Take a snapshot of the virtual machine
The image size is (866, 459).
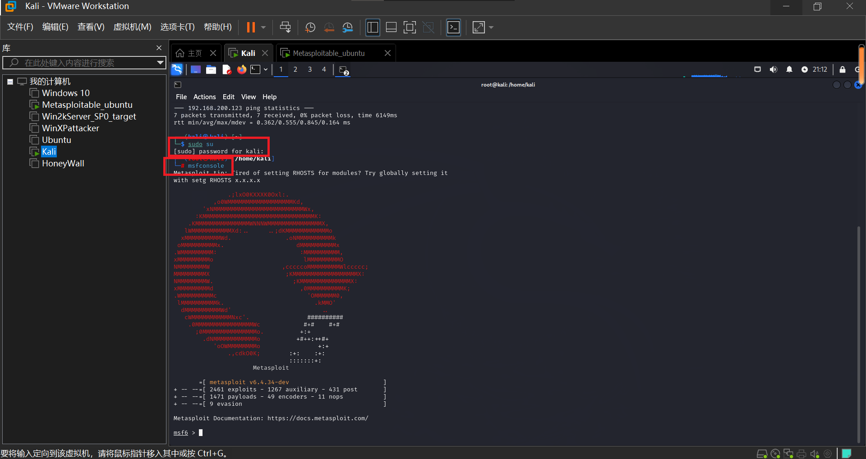310,28
